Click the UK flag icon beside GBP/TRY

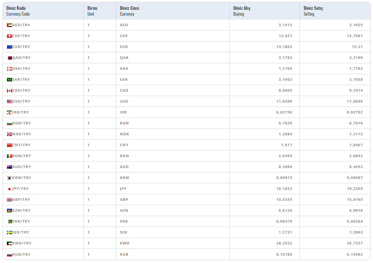click(x=9, y=200)
